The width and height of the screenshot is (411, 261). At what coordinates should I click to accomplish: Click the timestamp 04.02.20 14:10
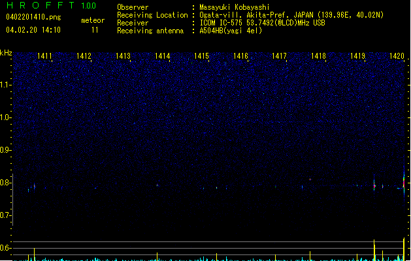tap(33, 30)
